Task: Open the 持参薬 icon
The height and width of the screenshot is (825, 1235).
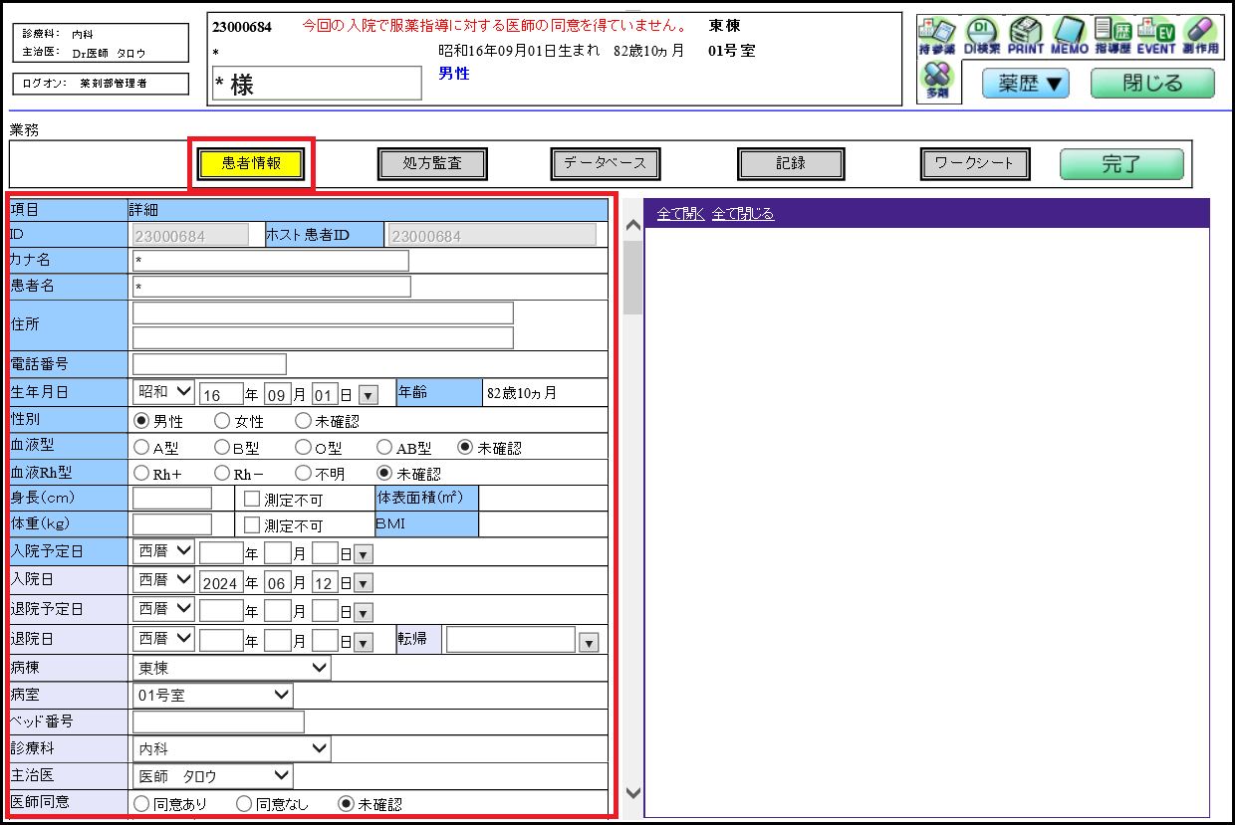Action: click(936, 37)
